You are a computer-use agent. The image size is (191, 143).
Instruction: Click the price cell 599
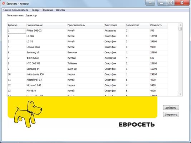point(159,31)
